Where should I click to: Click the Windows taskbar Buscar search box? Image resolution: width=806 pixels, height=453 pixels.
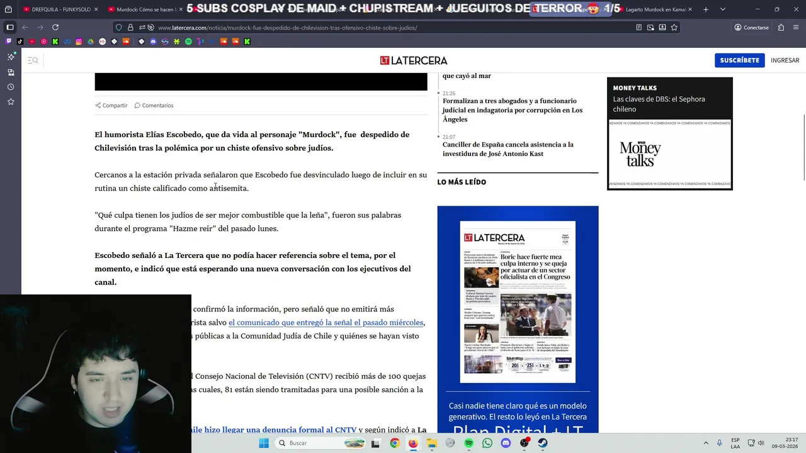pos(319,443)
